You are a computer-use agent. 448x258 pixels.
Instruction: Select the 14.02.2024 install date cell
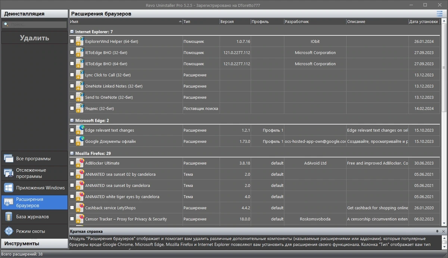pos(424,108)
